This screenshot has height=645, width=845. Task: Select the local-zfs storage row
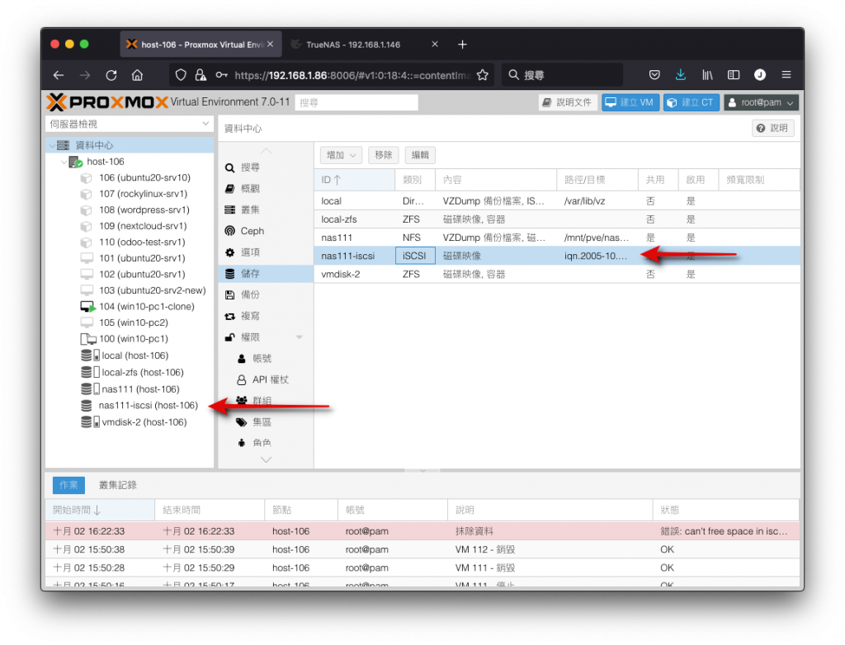click(557, 219)
